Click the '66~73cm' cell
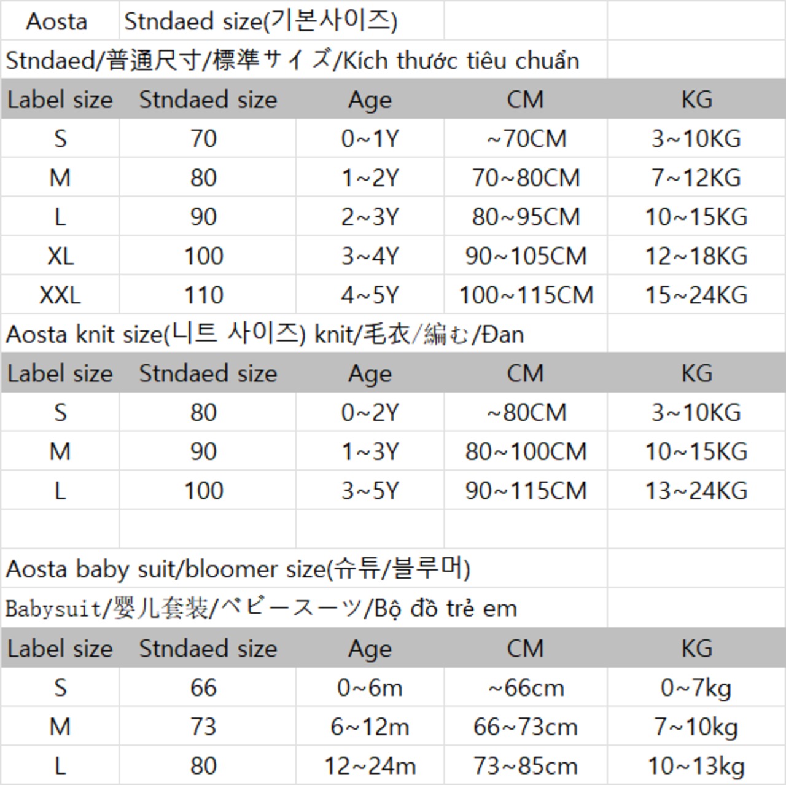The width and height of the screenshot is (786, 785). [x=526, y=727]
